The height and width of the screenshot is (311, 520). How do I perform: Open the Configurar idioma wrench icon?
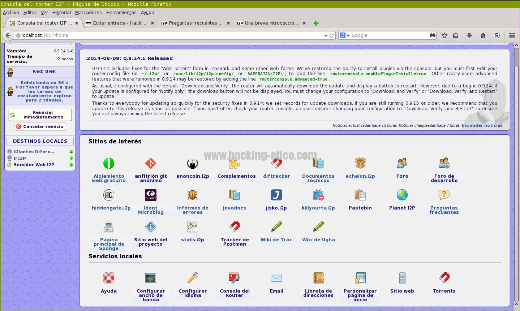coord(193,278)
